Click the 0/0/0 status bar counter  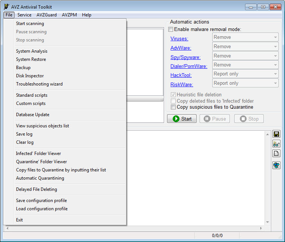217,236
